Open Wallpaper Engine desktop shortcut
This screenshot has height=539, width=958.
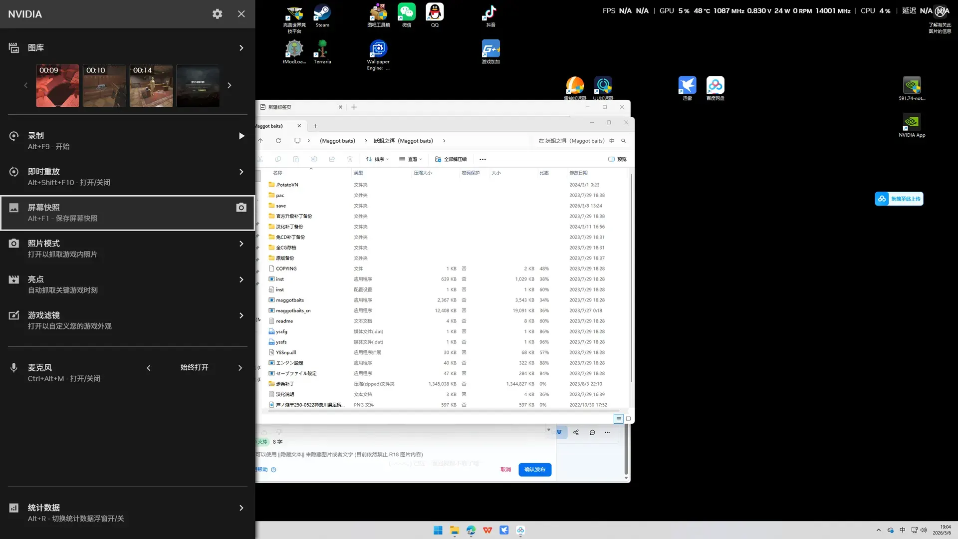(x=378, y=55)
